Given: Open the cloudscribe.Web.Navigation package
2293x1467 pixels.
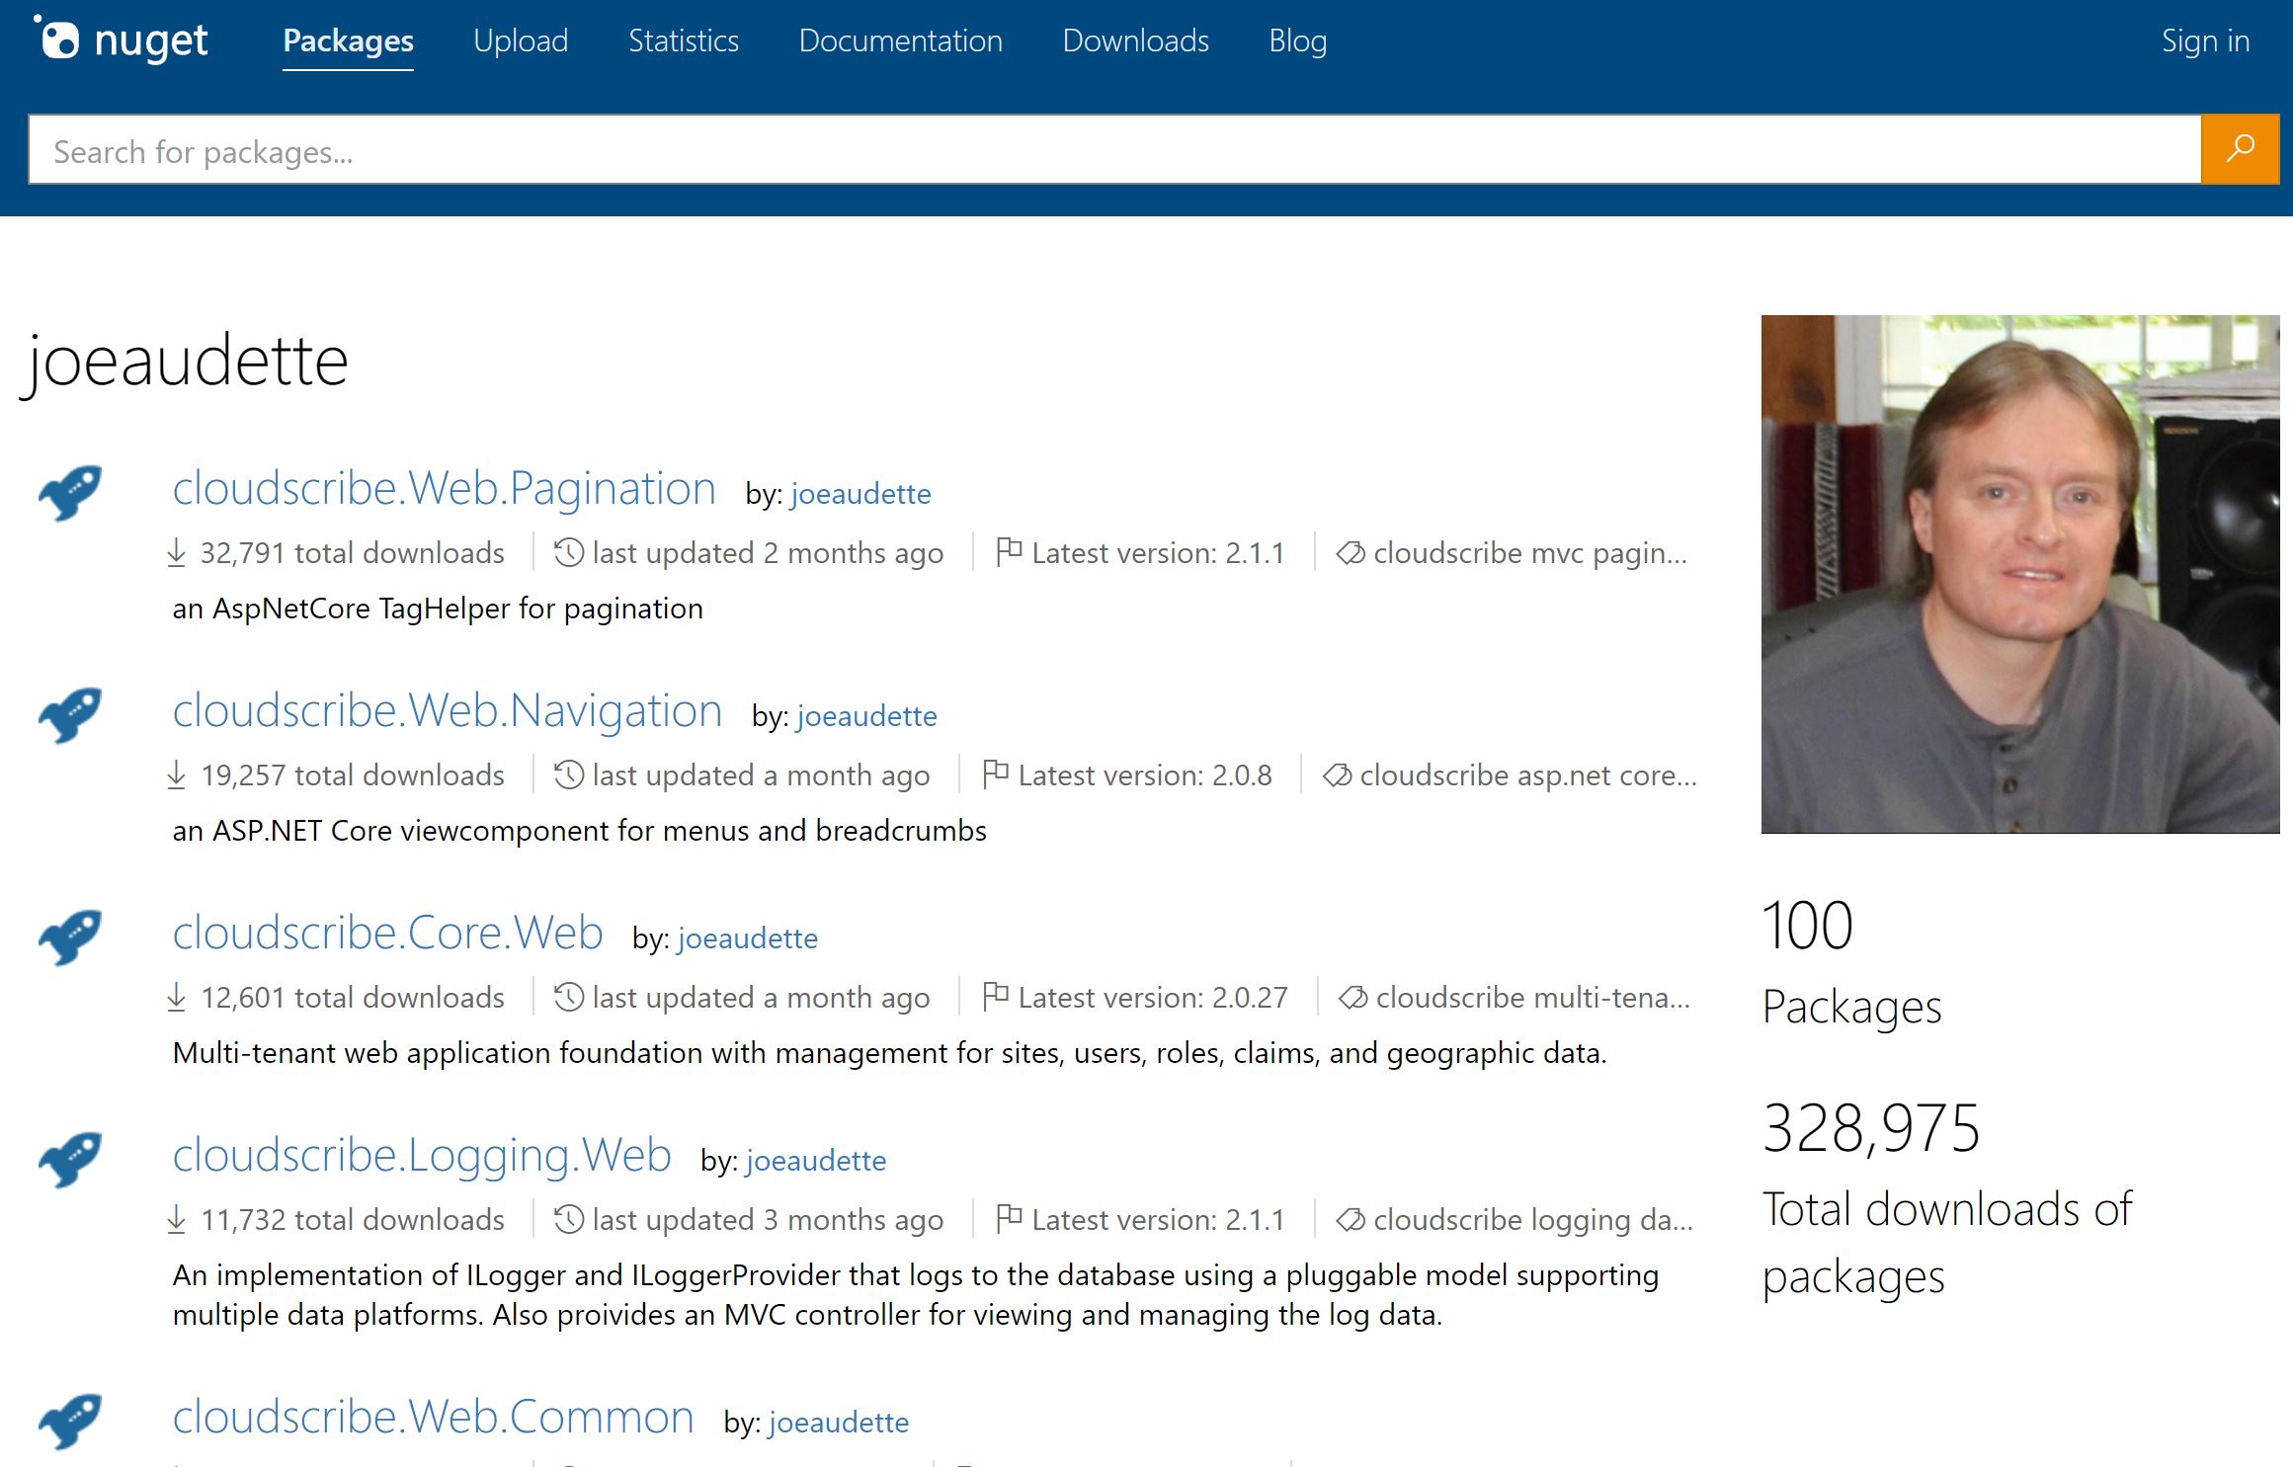Looking at the screenshot, I should [x=448, y=711].
